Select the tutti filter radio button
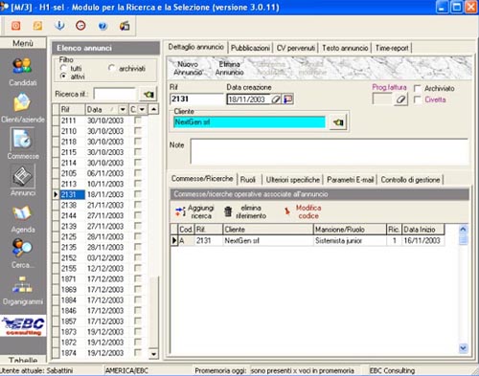The image size is (479, 376). click(63, 68)
